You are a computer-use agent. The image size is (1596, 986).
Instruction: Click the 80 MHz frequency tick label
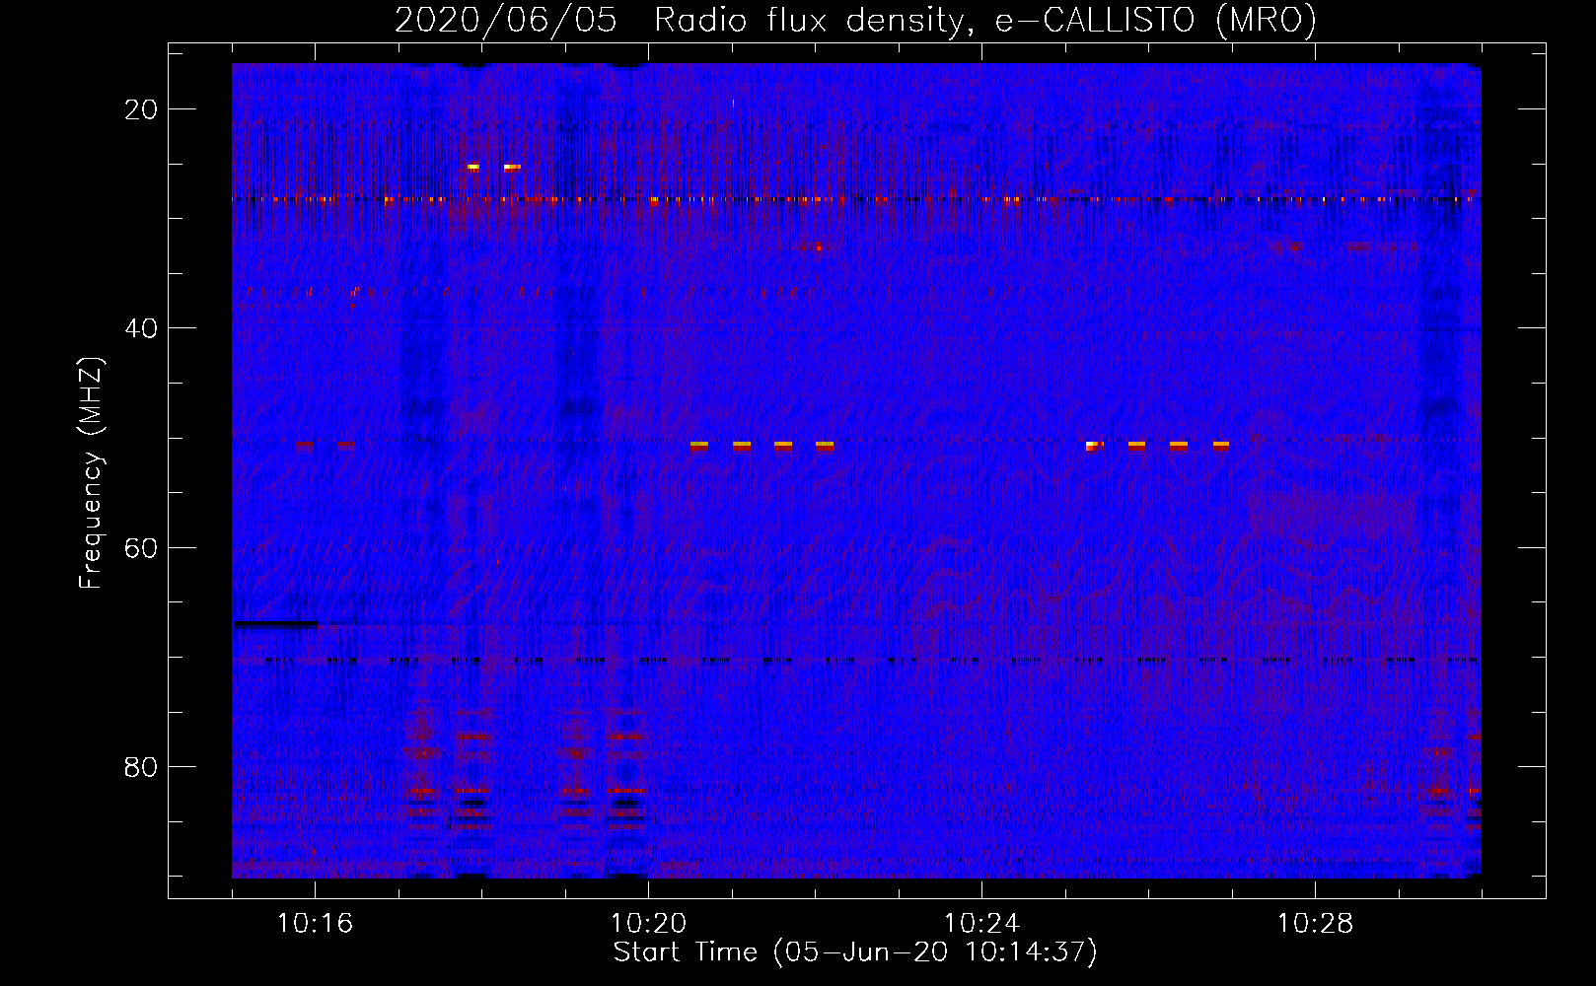(141, 766)
